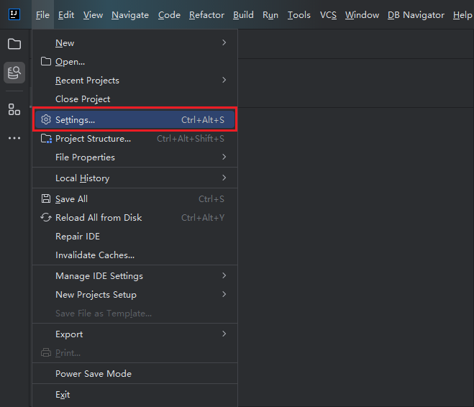Viewport: 474px width, 407px height.
Task: Select File Properties entry
Action: point(135,157)
